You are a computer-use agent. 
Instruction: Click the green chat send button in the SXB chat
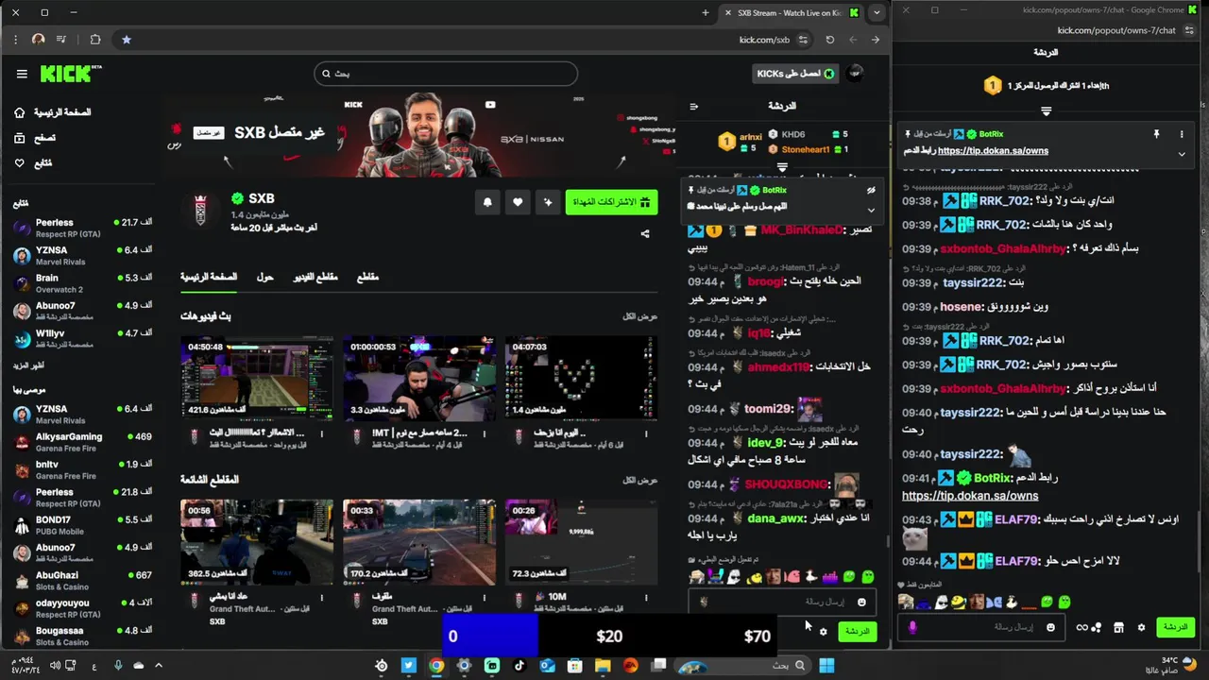(x=857, y=631)
